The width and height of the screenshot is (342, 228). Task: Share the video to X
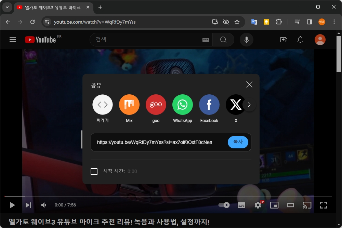point(236,105)
